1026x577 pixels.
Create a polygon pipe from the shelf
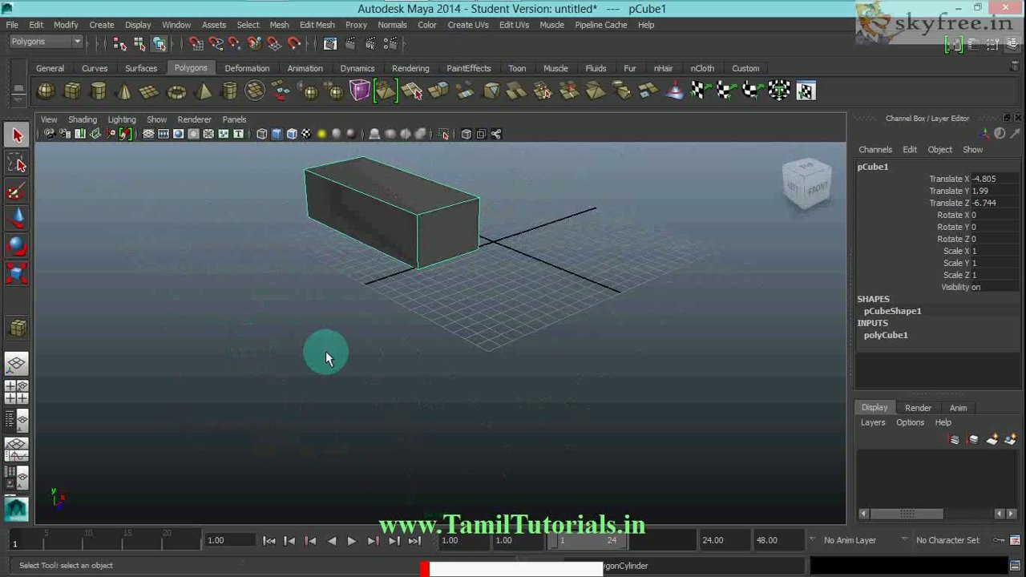tap(229, 91)
